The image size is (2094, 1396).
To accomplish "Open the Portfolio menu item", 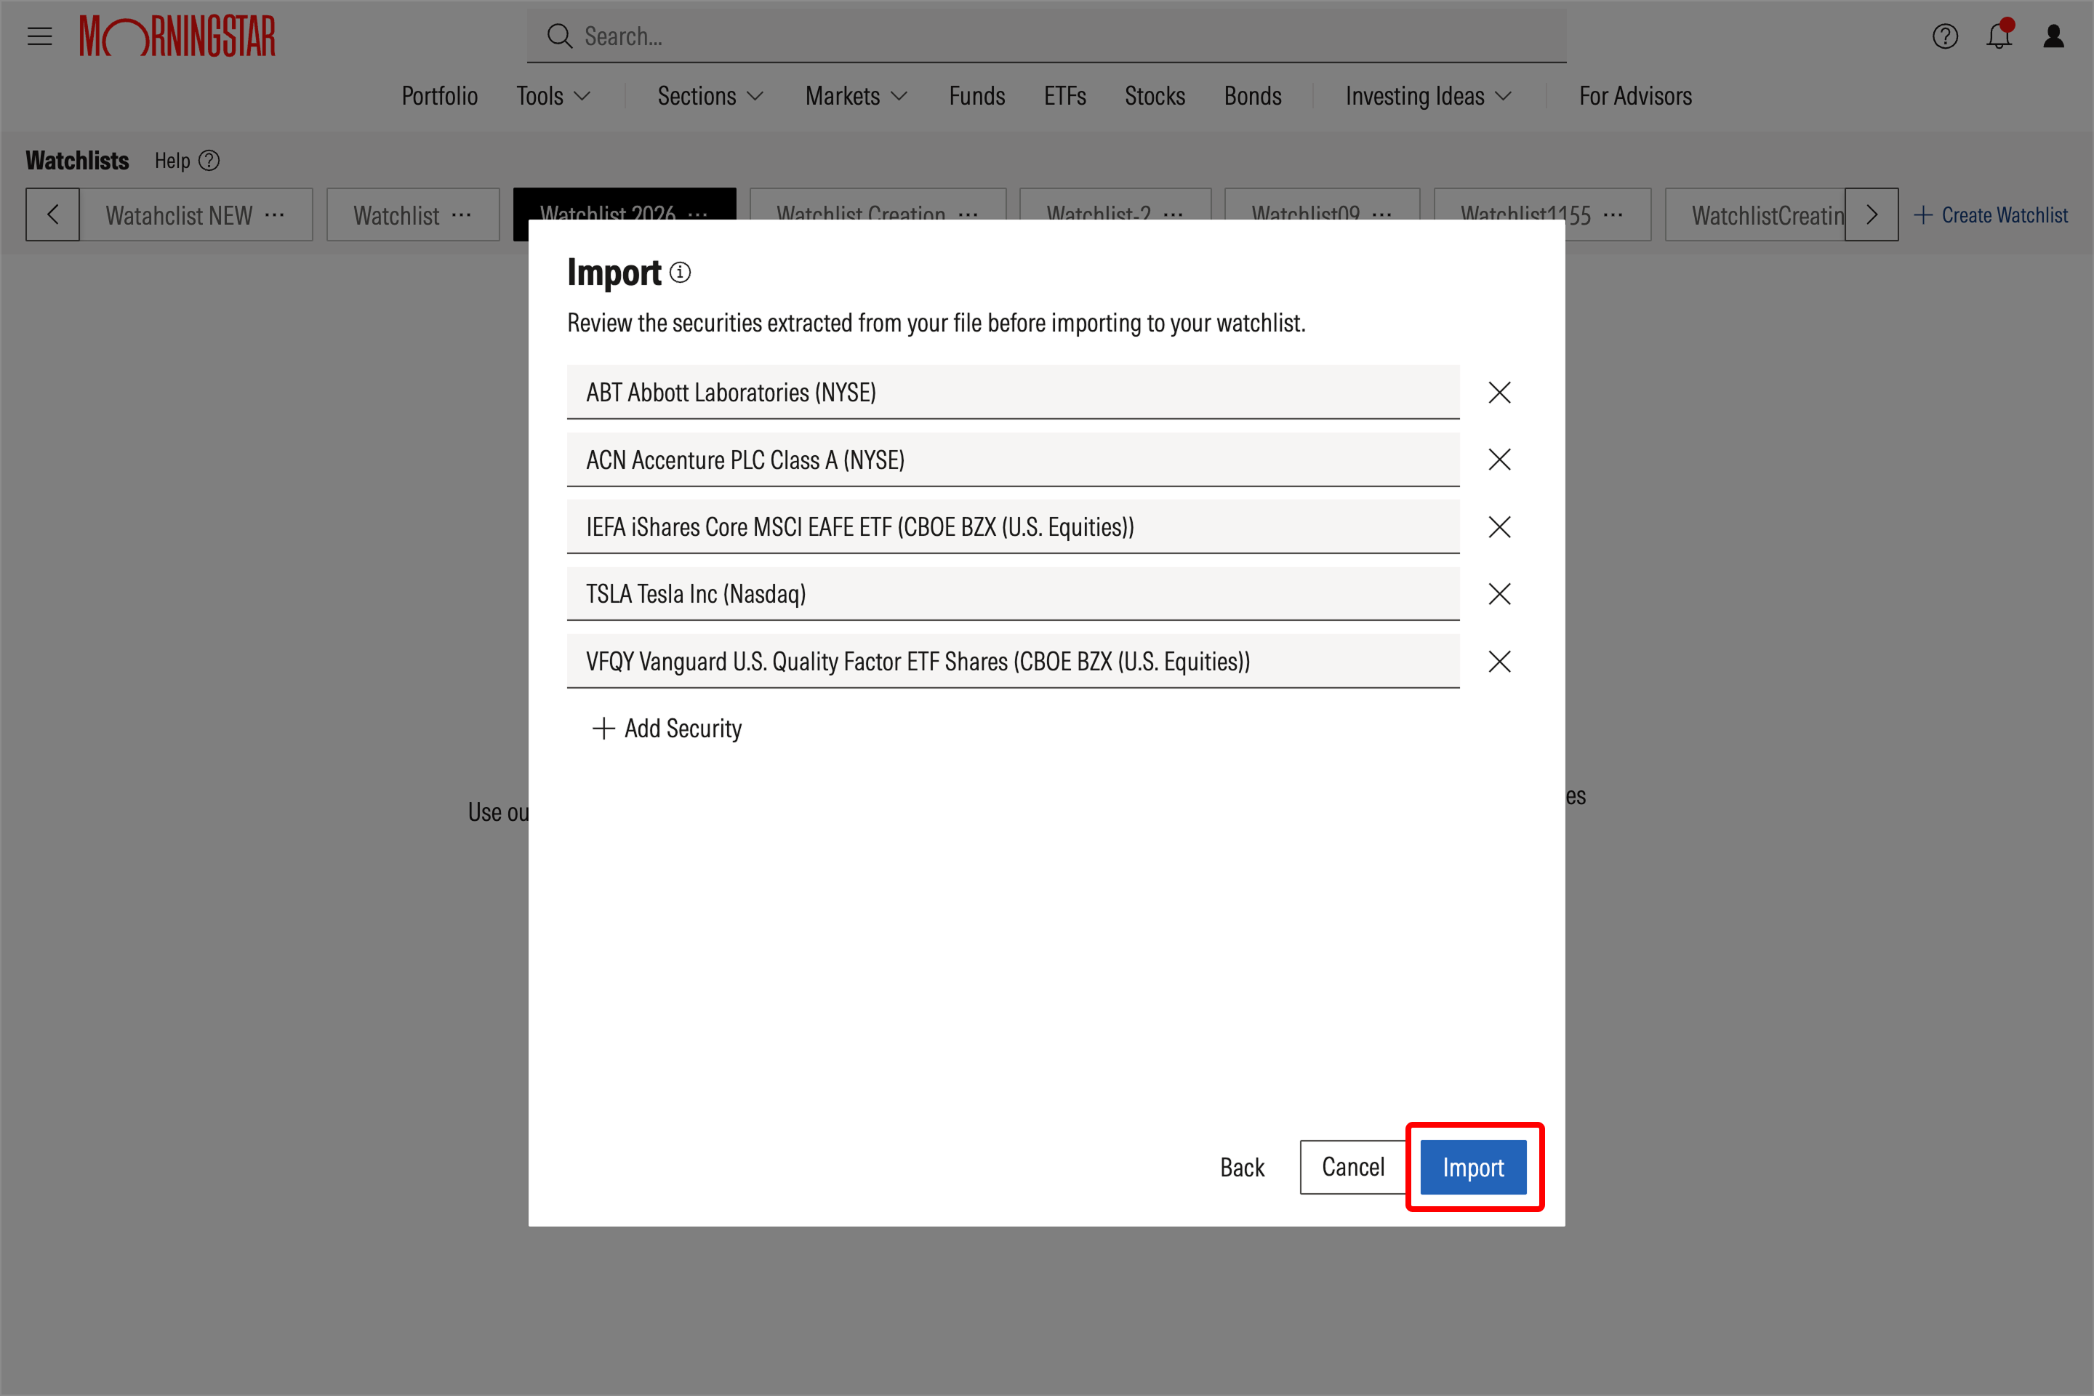I will (x=440, y=96).
